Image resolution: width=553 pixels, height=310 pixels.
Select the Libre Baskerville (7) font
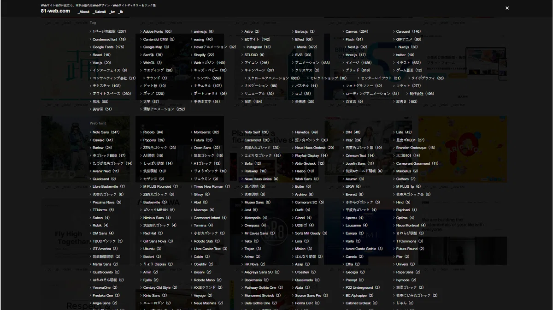point(108,187)
